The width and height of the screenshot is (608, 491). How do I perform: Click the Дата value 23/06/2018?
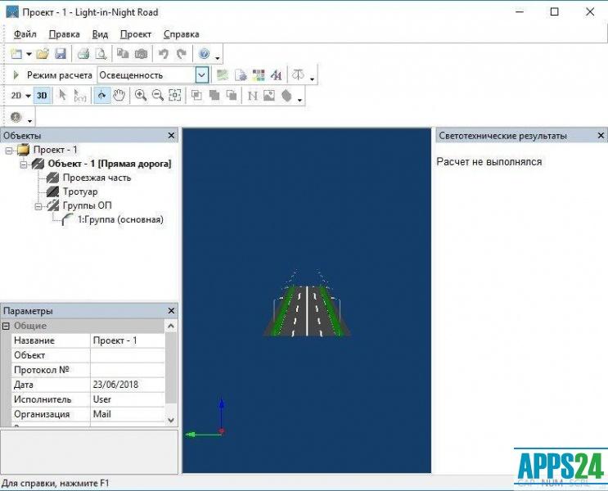click(x=128, y=385)
